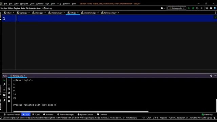Open the Refactor menu

pos(40,4)
